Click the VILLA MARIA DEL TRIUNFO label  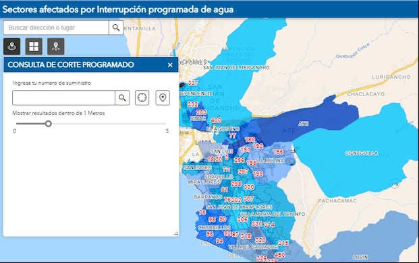(273, 214)
